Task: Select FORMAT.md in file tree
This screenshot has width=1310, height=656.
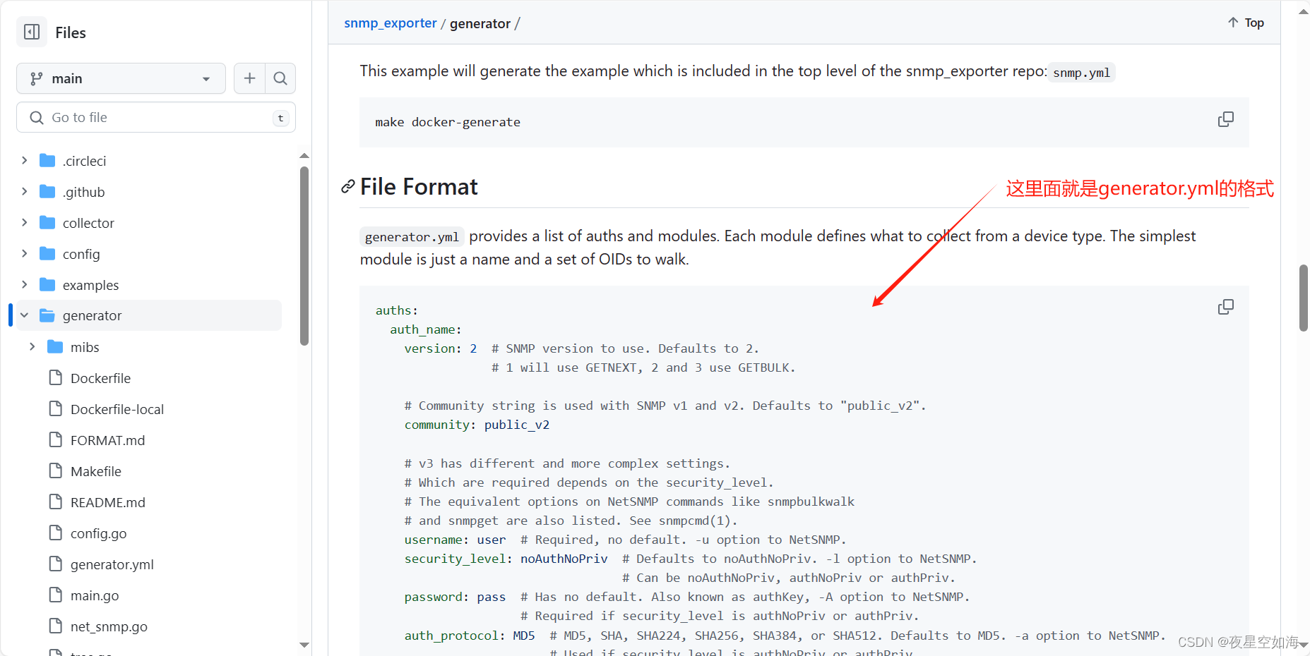Action: point(107,440)
